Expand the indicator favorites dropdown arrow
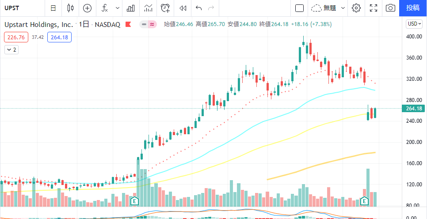The height and width of the screenshot is (219, 427). pos(118,8)
